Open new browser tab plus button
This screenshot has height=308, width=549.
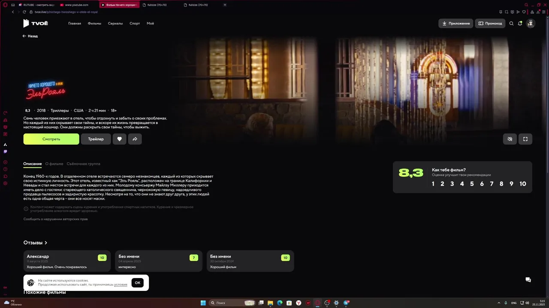225,5
